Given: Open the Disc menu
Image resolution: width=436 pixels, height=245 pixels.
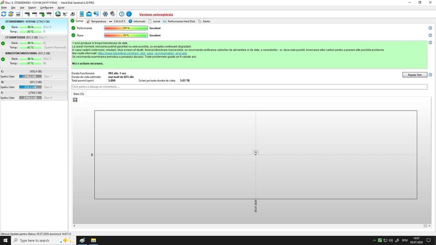Looking at the screenshot, I should (x=14, y=7).
